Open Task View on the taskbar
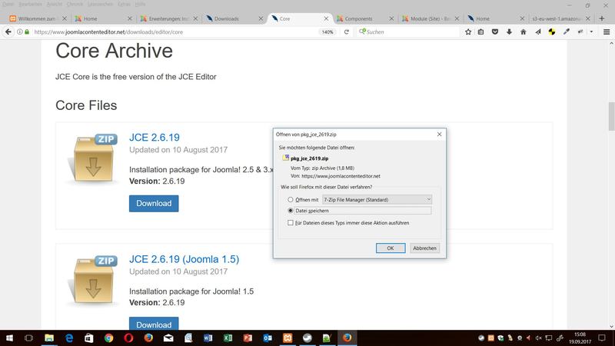 pos(28,338)
